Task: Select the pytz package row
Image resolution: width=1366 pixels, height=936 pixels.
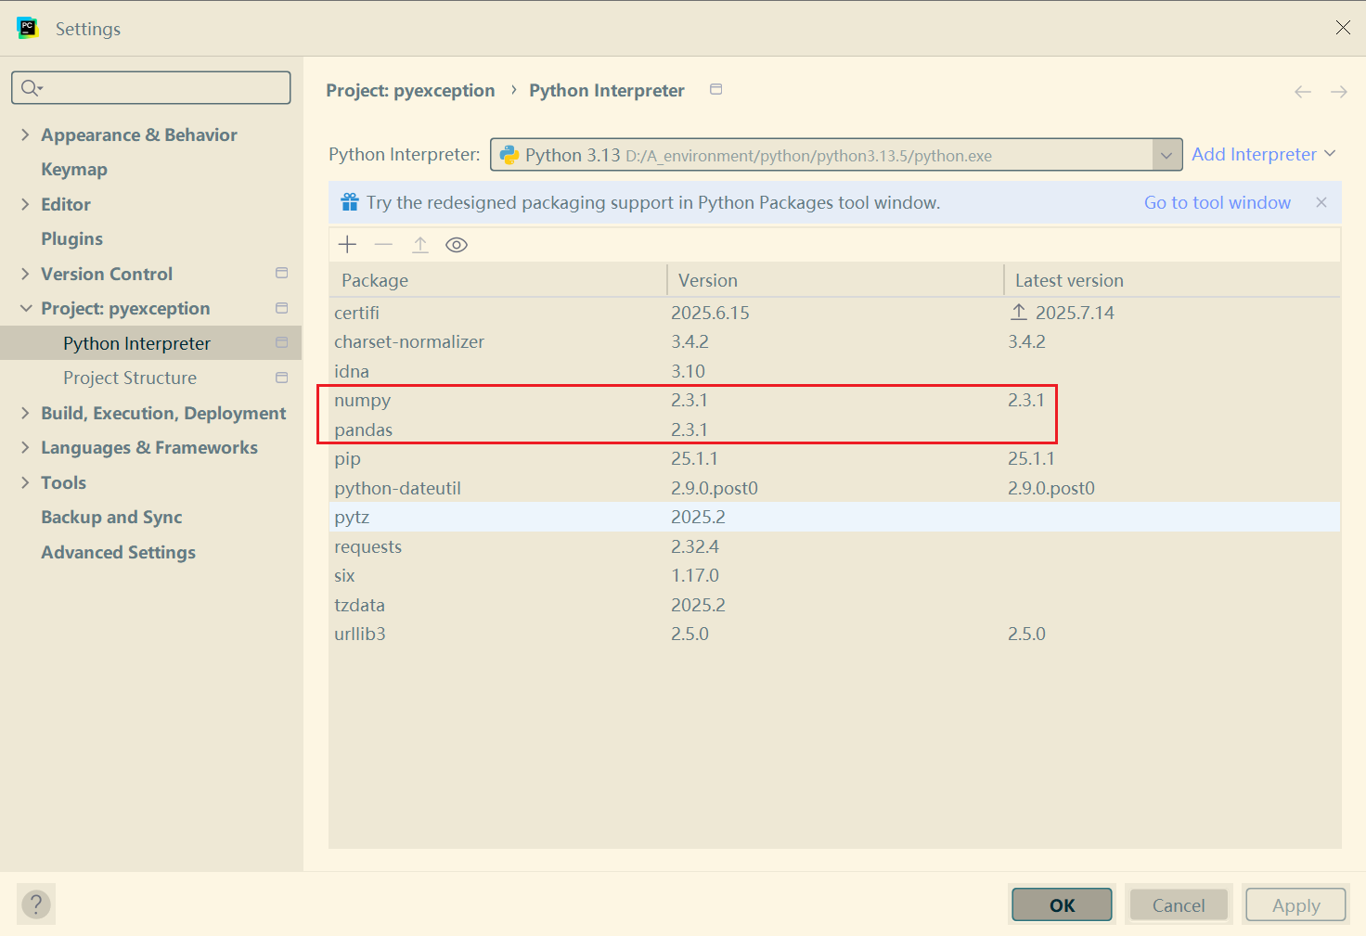Action: (x=834, y=517)
